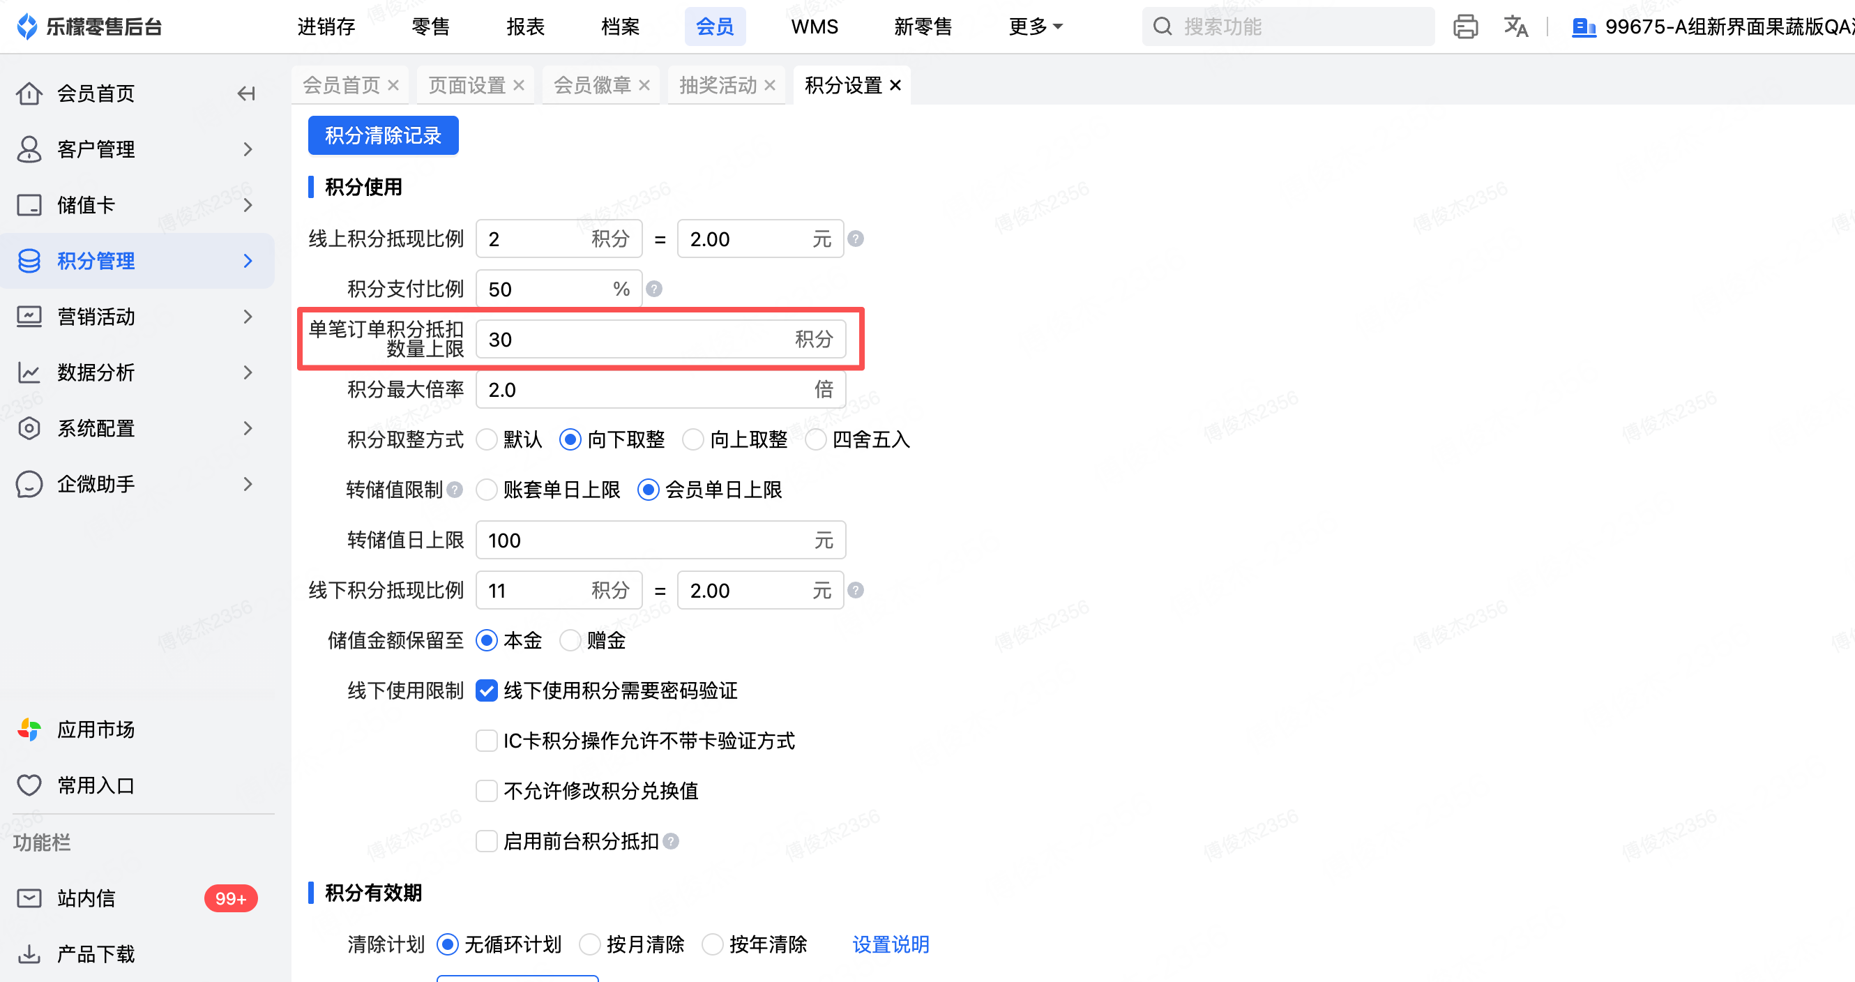The height and width of the screenshot is (982, 1855).
Task: Open 站内信 mail icon in sidebar
Action: click(29, 898)
